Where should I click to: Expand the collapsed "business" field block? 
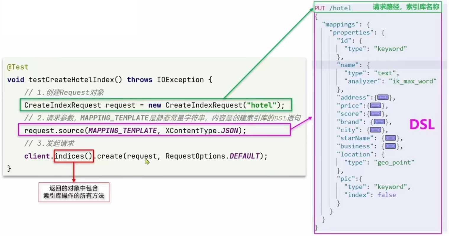point(390,146)
